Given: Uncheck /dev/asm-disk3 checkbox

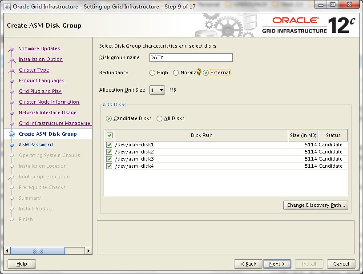Looking at the screenshot, I should click(109, 159).
